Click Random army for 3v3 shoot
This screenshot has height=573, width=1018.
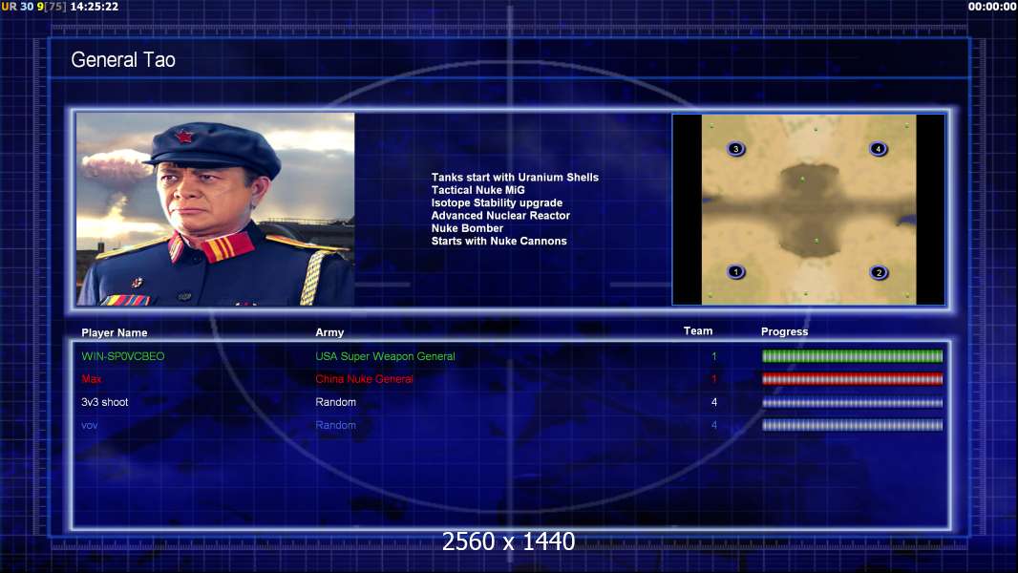pos(335,402)
